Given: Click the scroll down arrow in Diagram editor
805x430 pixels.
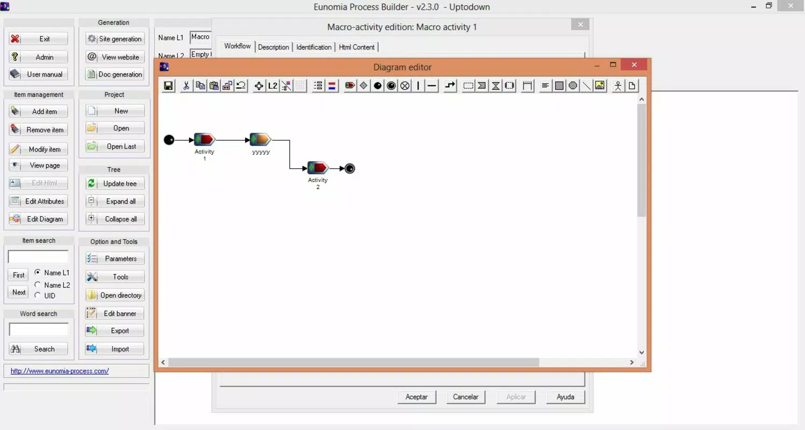Looking at the screenshot, I should coord(641,353).
